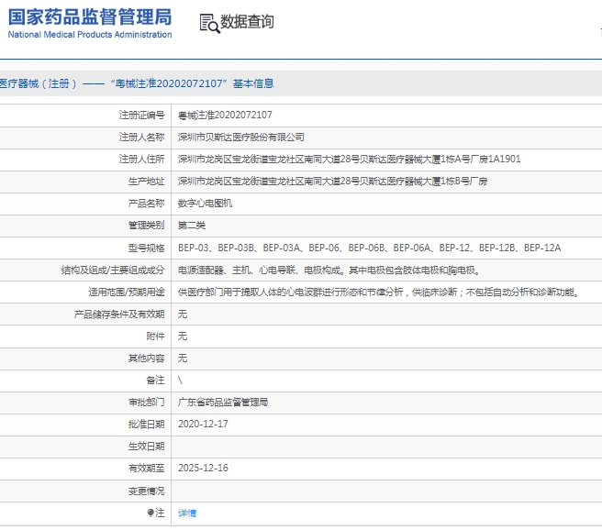Screen dimensions: 602x530
Task: Click the 生效日期 label
Action: 146,446
